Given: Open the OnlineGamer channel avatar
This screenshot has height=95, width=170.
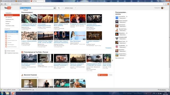Looking at the screenshot, I should (117, 26).
